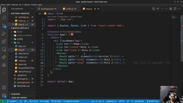Switch to index.js tab
Screen dimensions: 183x103
tap(70, 9)
